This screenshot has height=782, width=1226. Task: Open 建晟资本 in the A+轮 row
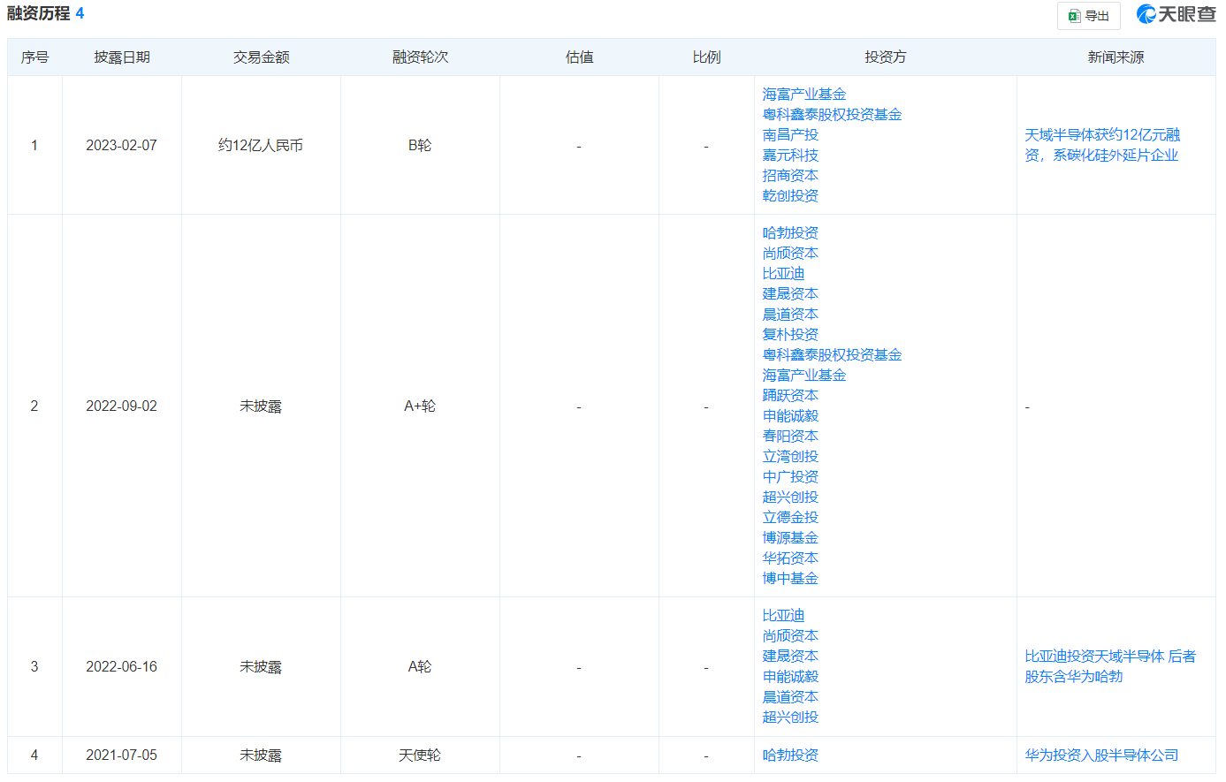pyautogui.click(x=790, y=294)
